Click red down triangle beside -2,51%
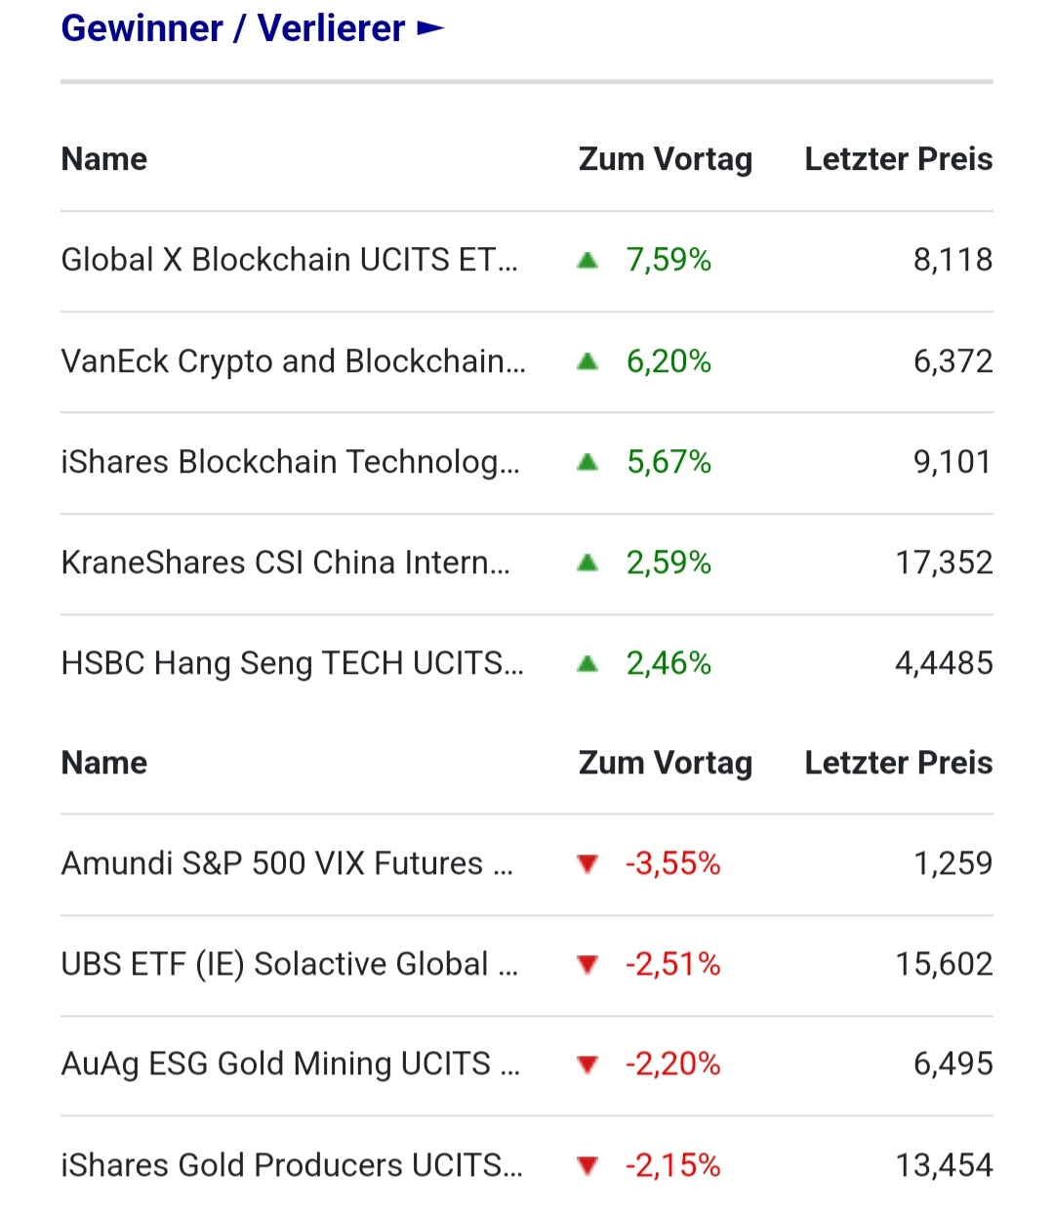 click(x=588, y=965)
